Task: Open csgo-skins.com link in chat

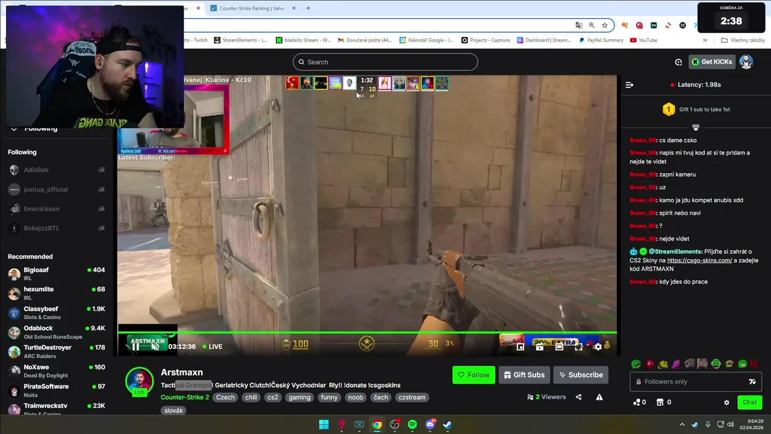Action: (x=699, y=260)
